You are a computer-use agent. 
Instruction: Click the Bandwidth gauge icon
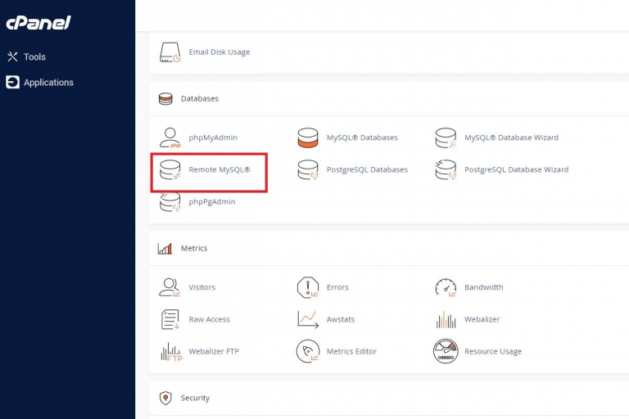(446, 287)
